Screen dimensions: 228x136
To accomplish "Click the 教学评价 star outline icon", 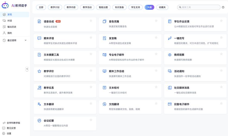I will 39,71.
